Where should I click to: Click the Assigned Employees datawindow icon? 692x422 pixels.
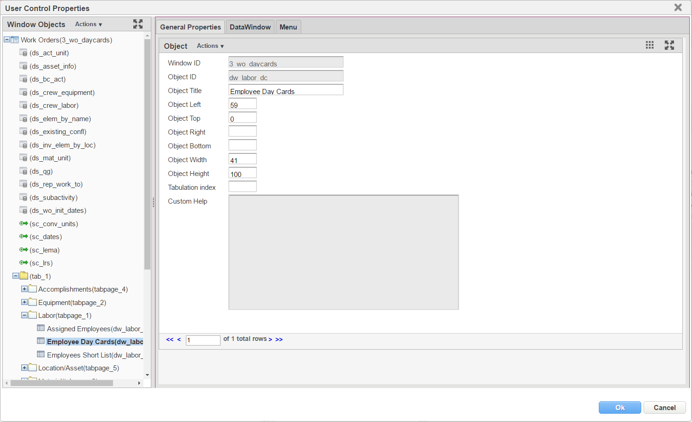[x=41, y=328]
